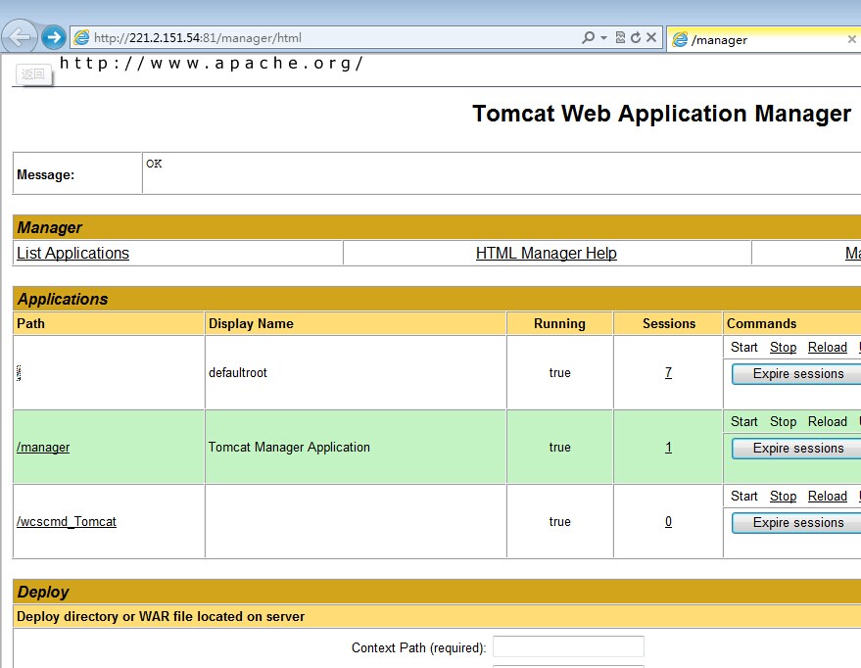Click inactive 'Stop' text in /manager row
This screenshot has width=861, height=668.
pyautogui.click(x=783, y=421)
